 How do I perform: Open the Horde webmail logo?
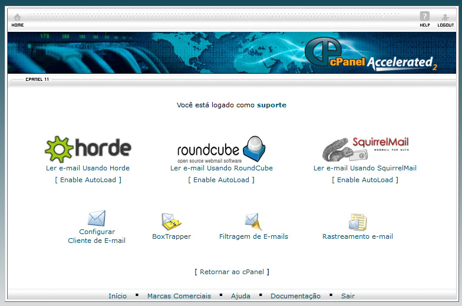click(x=88, y=149)
